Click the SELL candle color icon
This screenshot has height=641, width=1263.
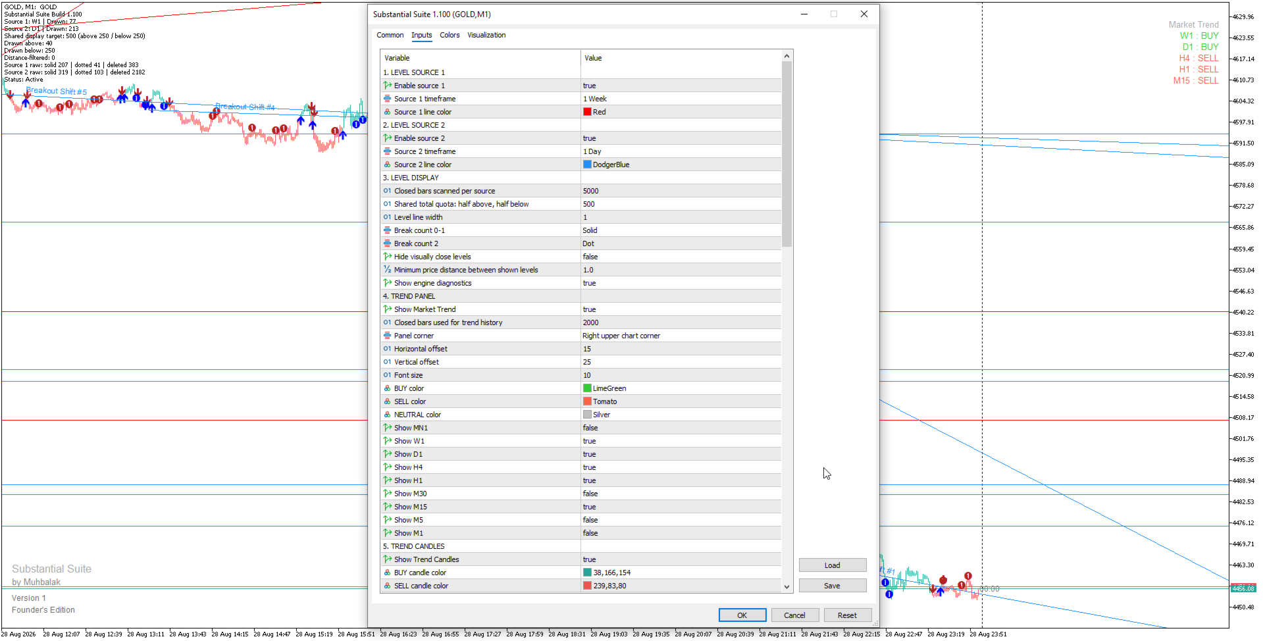(x=388, y=586)
